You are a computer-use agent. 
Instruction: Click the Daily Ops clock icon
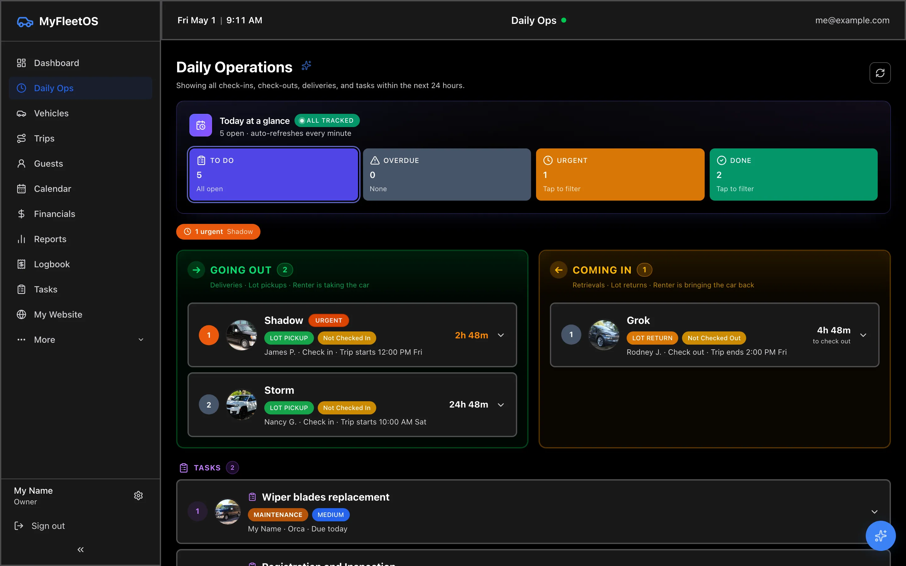coord(21,88)
